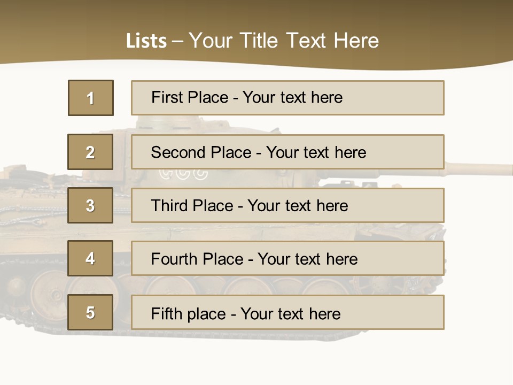Click the 'Second Place - Your text here' bar

pos(287,152)
